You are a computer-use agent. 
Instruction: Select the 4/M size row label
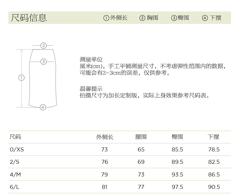tap(15, 175)
